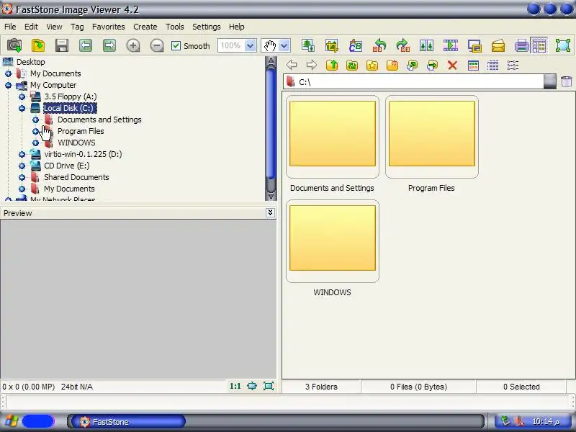Enter full screen mode
The height and width of the screenshot is (432, 576).
[563, 46]
